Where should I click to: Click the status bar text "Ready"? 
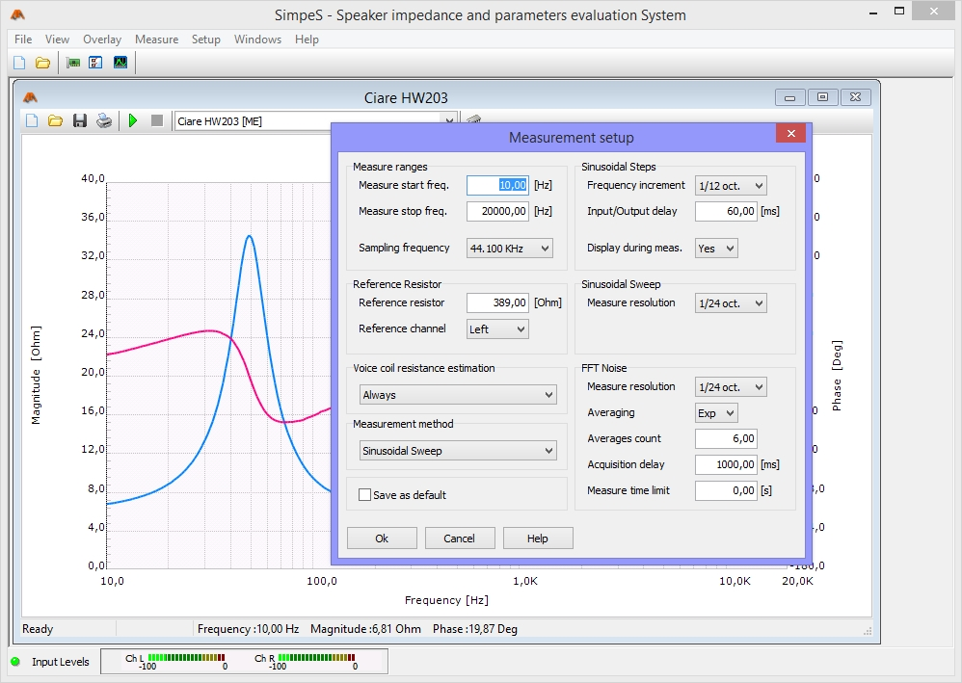coord(38,629)
